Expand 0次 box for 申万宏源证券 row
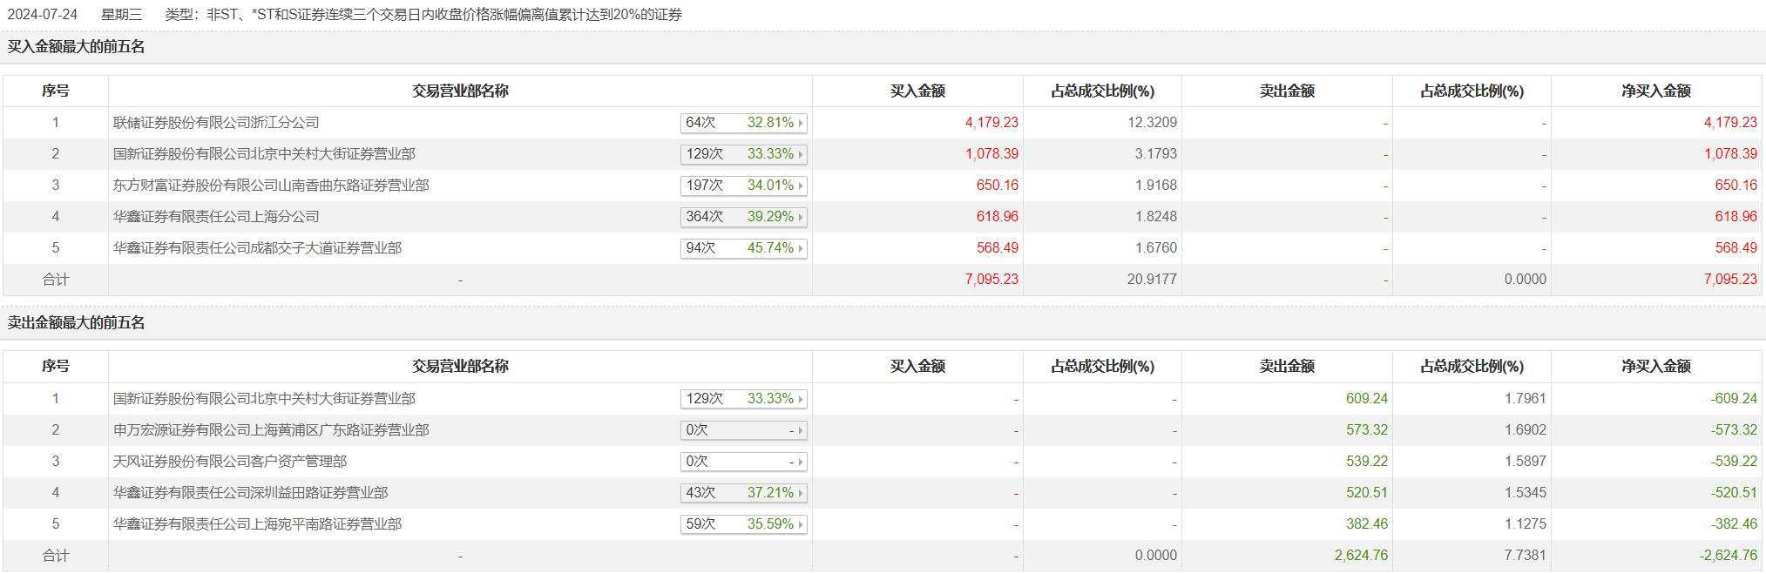Viewport: 1766px width, 574px height. click(x=743, y=430)
